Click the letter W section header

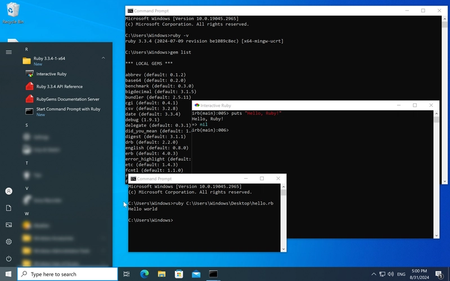[26, 214]
